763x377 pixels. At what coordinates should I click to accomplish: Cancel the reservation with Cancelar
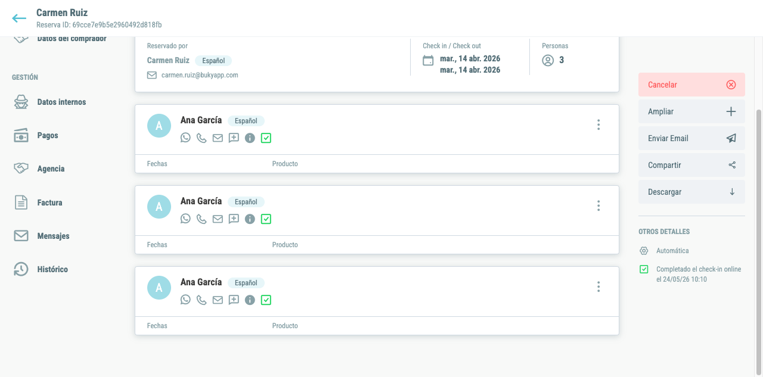[x=691, y=85]
